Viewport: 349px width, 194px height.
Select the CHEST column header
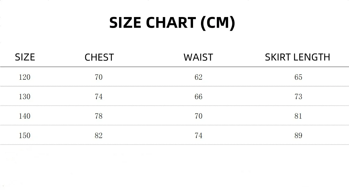99,57
